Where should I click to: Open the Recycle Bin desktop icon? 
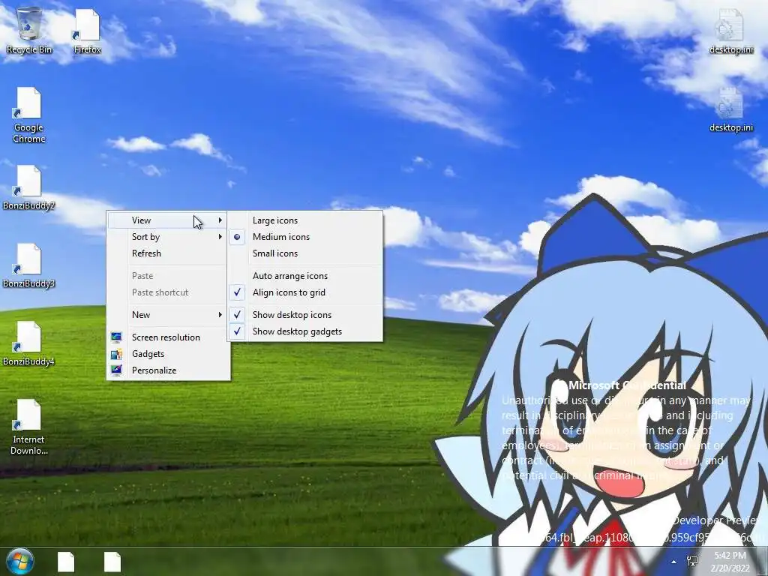click(29, 30)
